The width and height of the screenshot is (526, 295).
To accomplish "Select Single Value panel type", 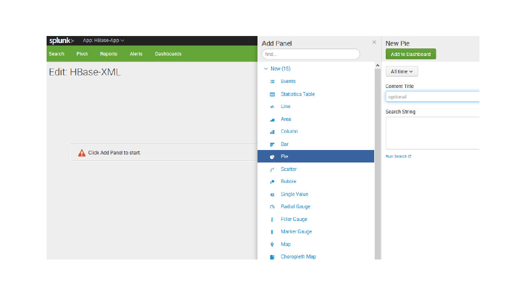I will (294, 194).
